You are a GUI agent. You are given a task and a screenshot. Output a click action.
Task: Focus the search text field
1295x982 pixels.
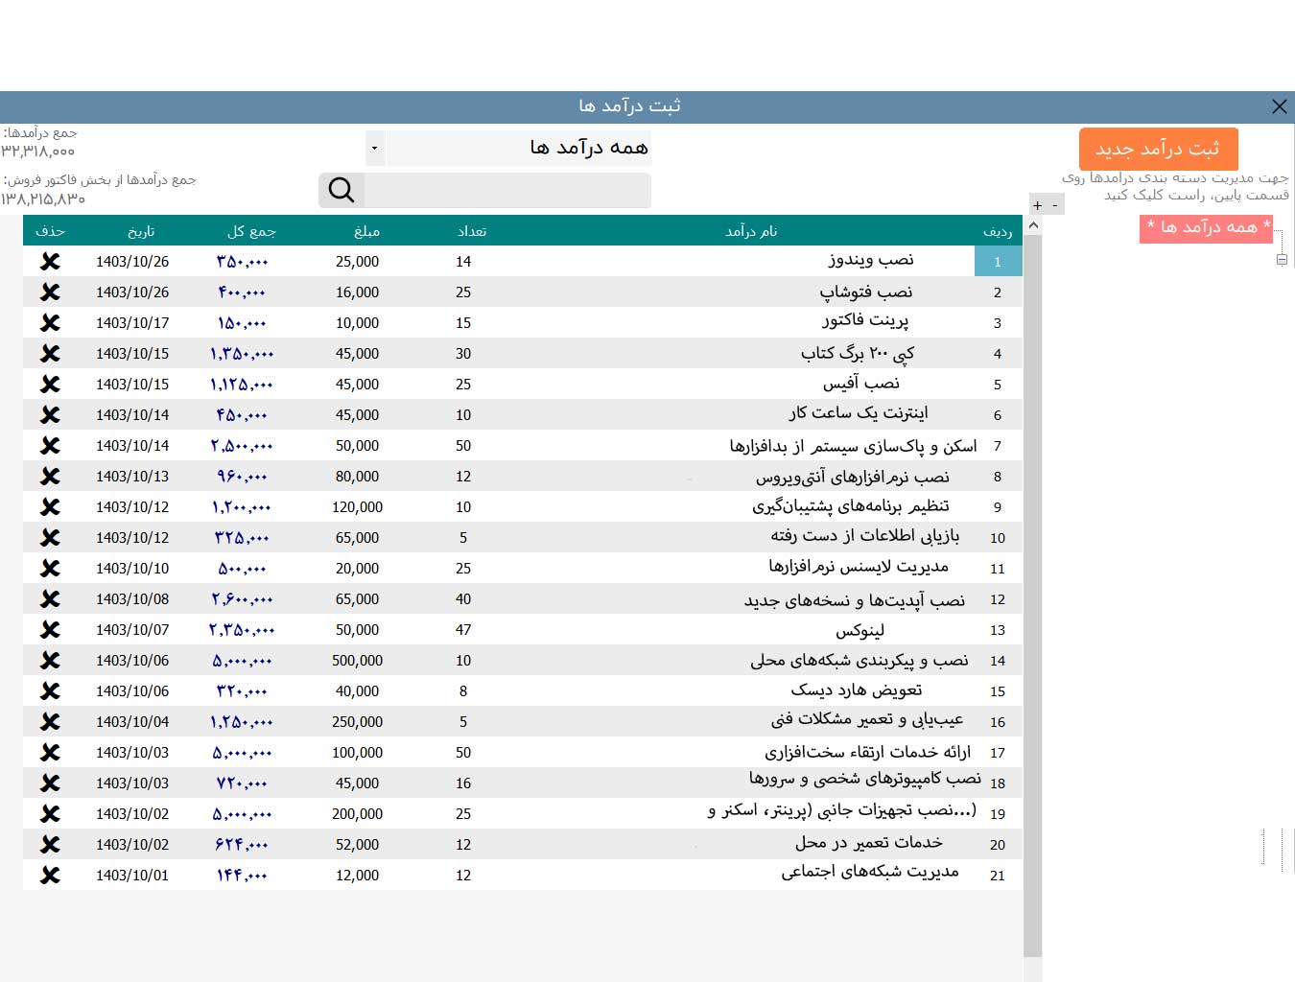(507, 190)
